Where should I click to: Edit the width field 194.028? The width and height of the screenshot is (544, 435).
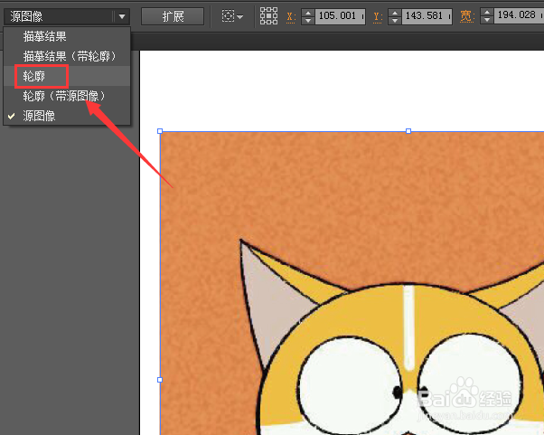pos(519,15)
